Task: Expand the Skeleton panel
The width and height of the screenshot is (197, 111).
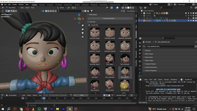Action: tap(148, 50)
